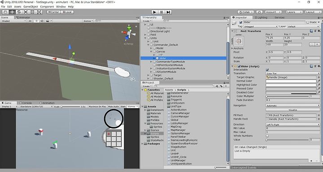Click the Scene view orientation gizmo
The height and width of the screenshot is (172, 323).
129,33
